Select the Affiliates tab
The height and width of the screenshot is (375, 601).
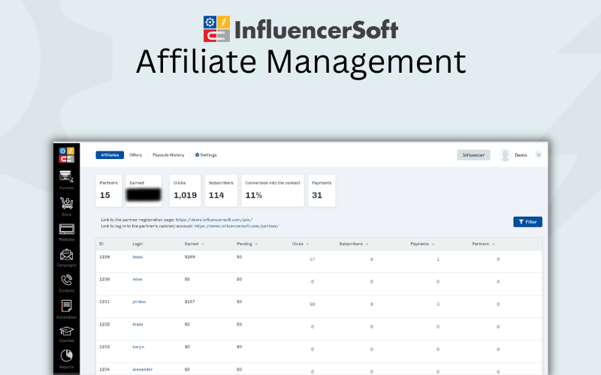coord(110,155)
